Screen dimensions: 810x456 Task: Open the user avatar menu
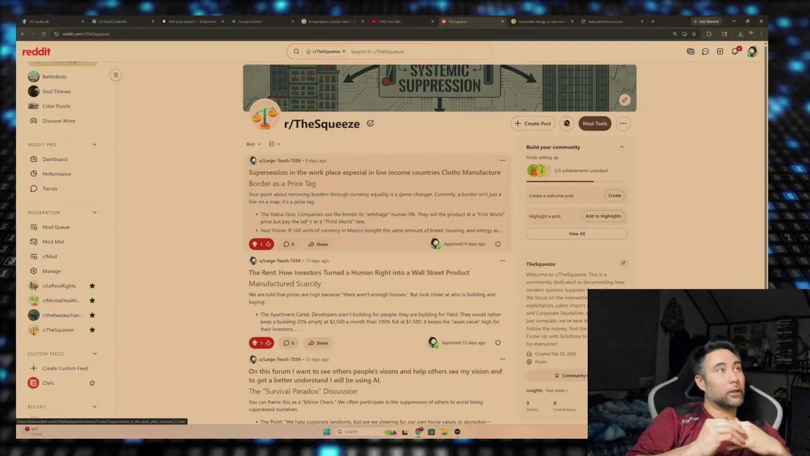point(752,51)
